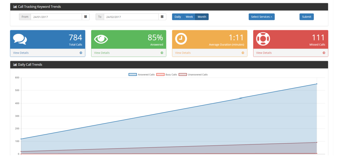This screenshot has height=162, width=343.
Task: Click the speech bubbles Total Calls icon
Action: pyautogui.click(x=20, y=39)
